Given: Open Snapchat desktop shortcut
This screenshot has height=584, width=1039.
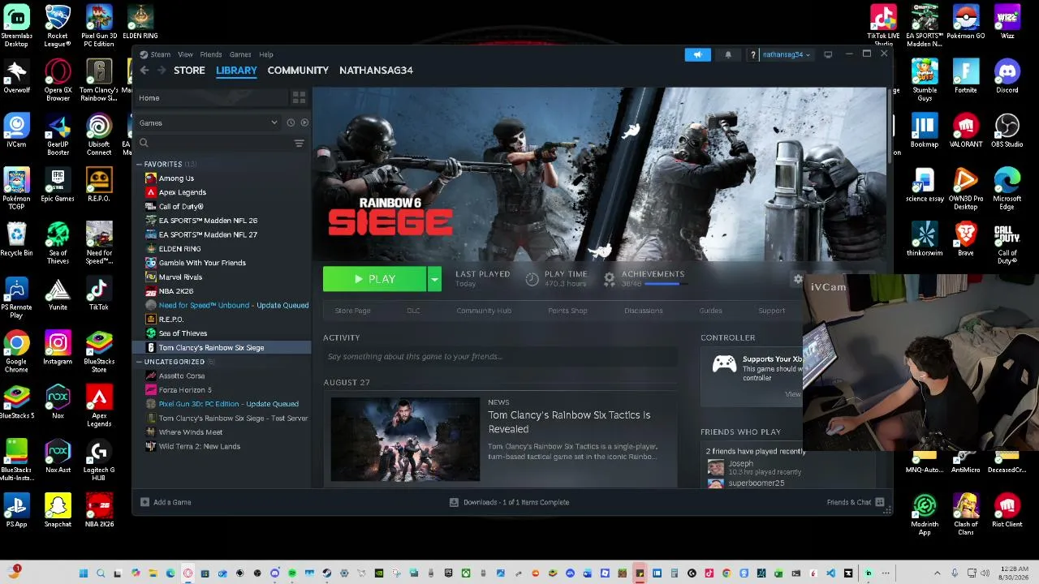Looking at the screenshot, I should click(58, 510).
